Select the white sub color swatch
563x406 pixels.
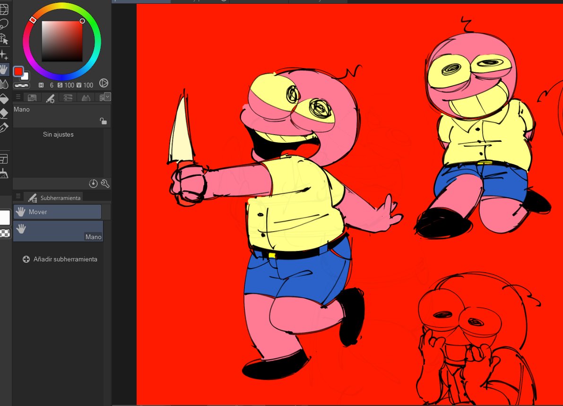pyautogui.click(x=25, y=77)
